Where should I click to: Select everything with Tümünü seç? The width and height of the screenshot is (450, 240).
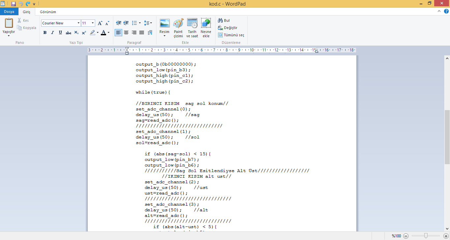click(231, 35)
